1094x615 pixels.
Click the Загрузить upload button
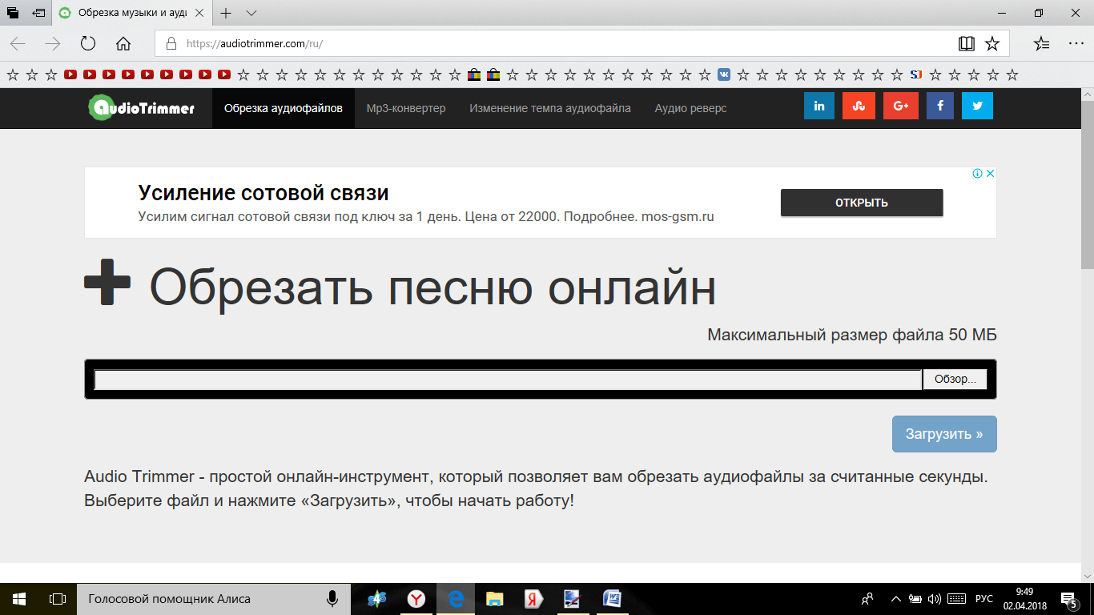[944, 434]
